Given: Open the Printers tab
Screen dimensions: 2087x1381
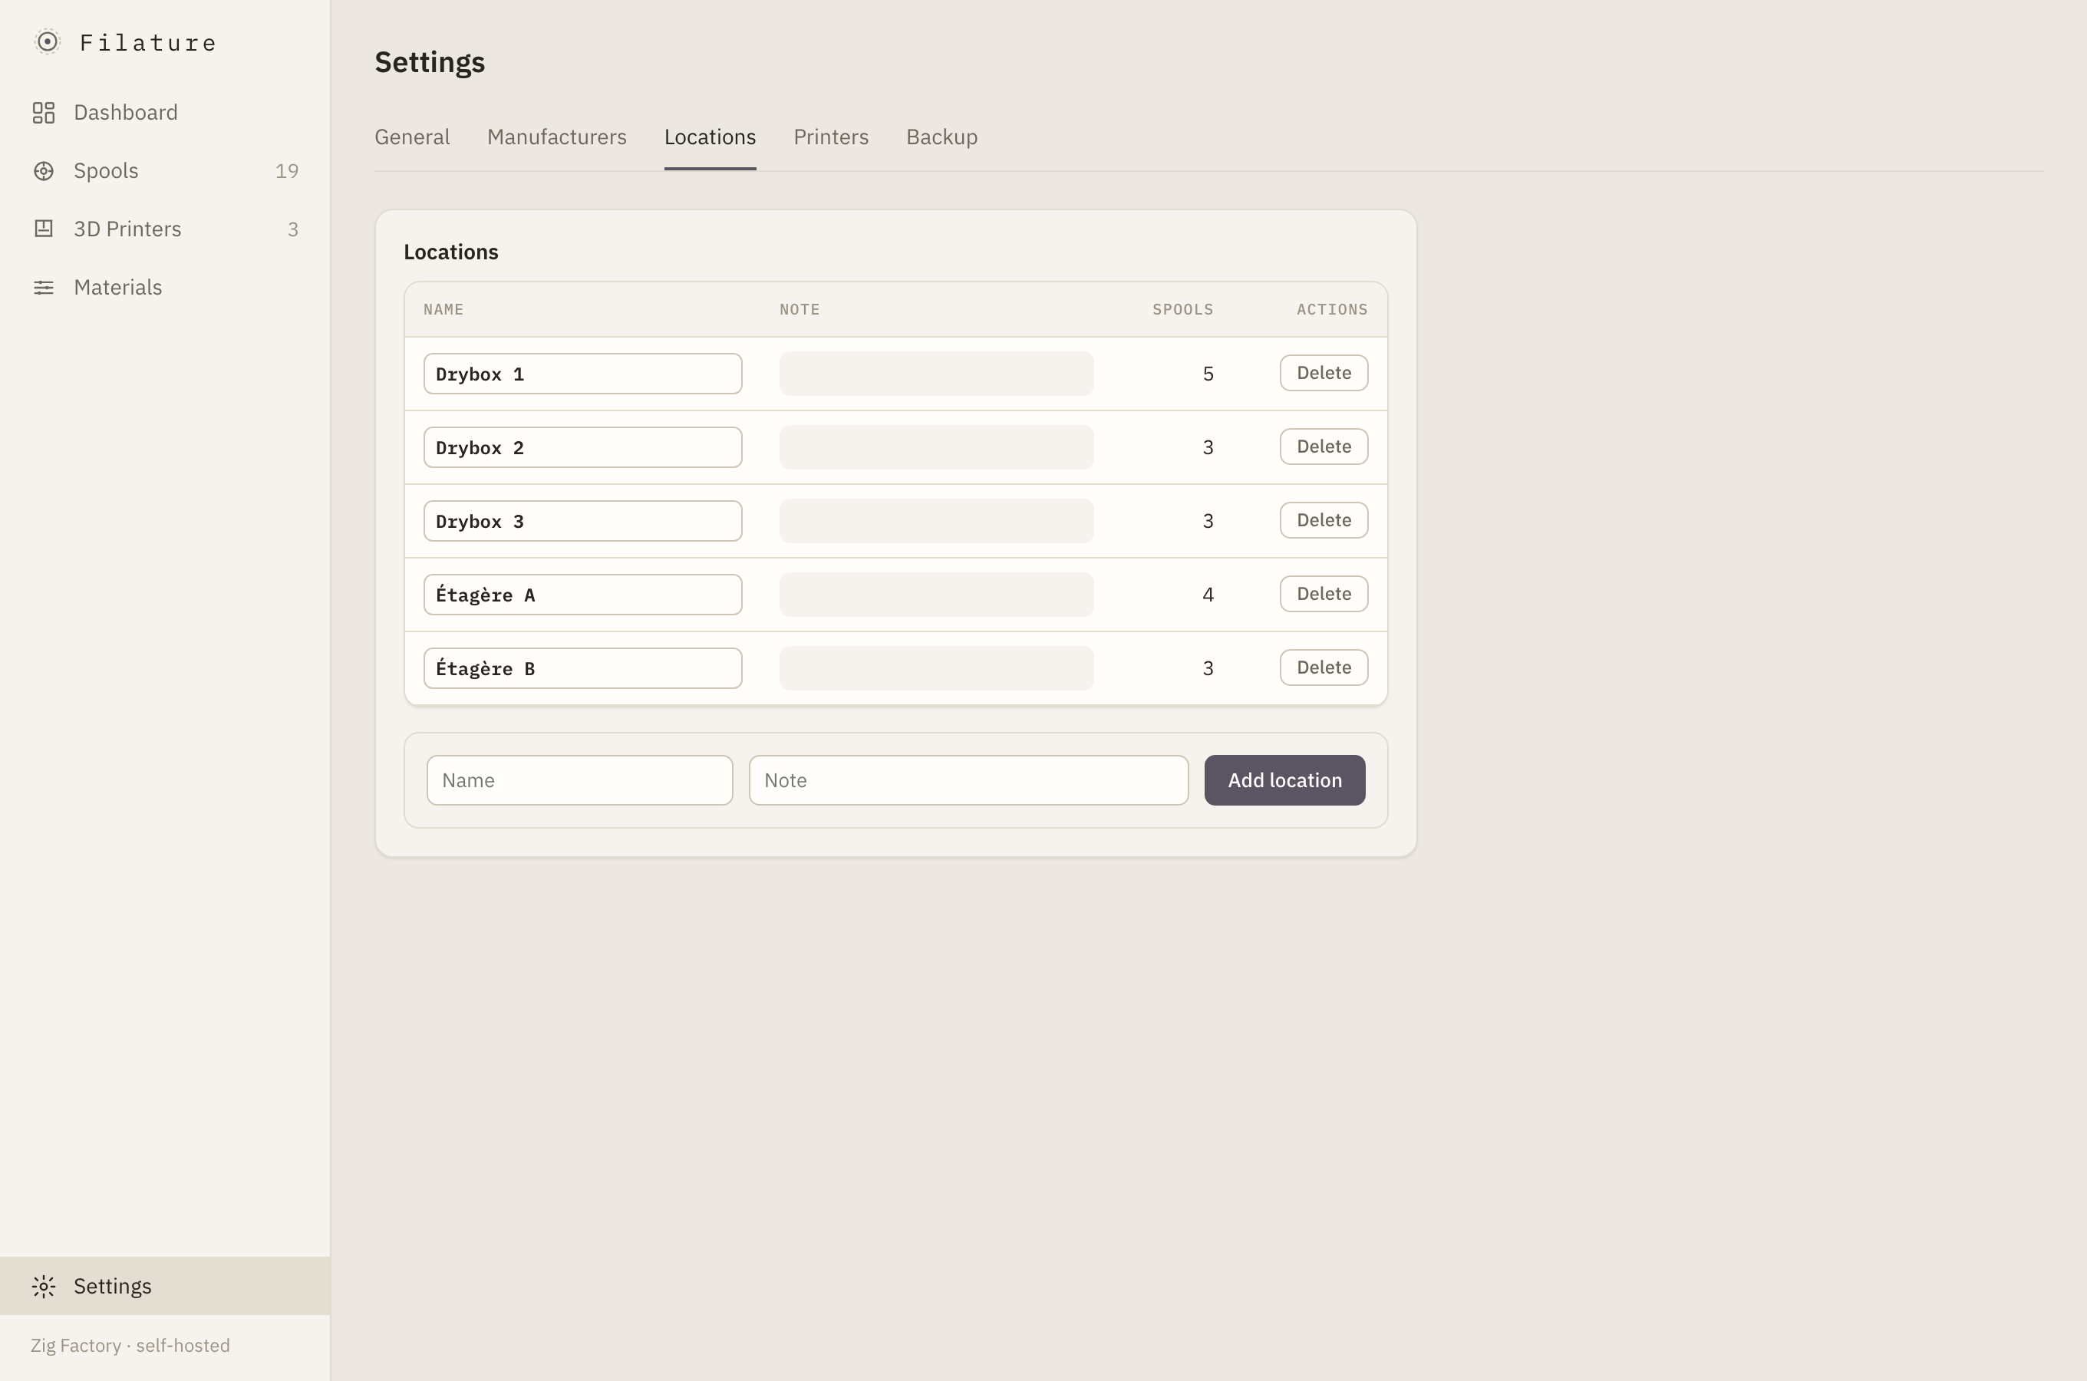Looking at the screenshot, I should tap(830, 137).
